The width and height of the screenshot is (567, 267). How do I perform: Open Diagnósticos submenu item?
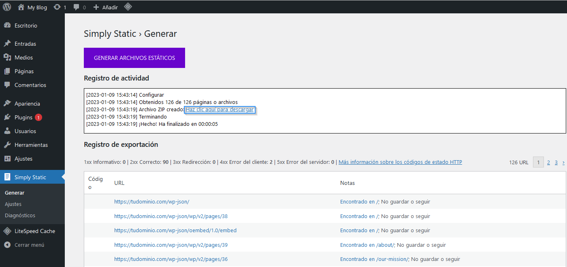20,215
